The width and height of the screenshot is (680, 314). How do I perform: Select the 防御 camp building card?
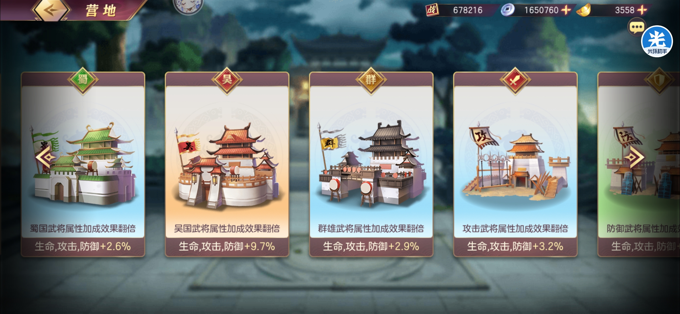(x=639, y=165)
